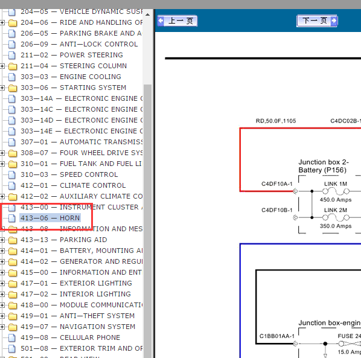Open 206-09 Anti-Lock Control section
The height and width of the screenshot is (358, 361).
point(79,44)
